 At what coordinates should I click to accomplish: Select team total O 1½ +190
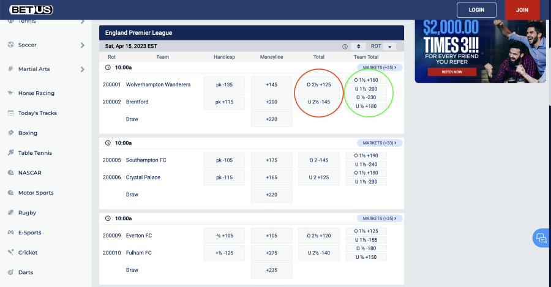click(x=366, y=155)
